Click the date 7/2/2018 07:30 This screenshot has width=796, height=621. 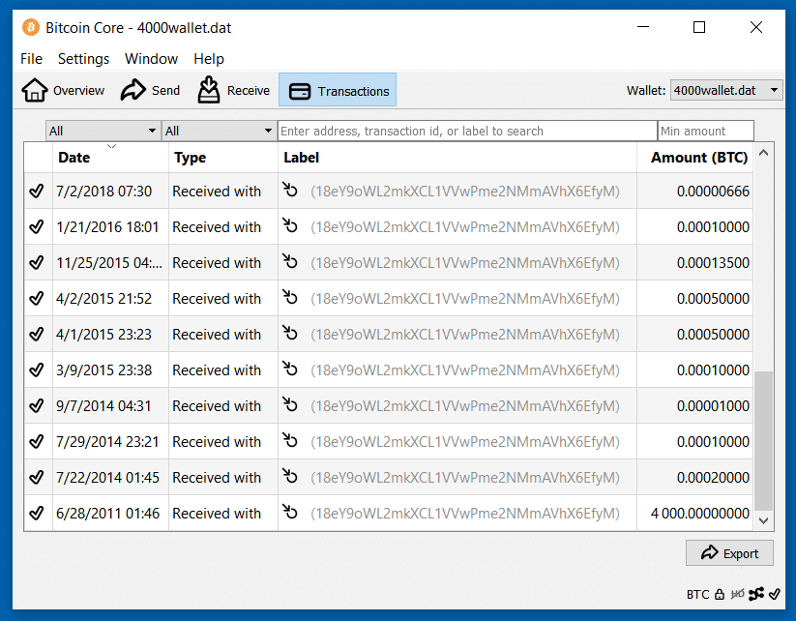[104, 192]
